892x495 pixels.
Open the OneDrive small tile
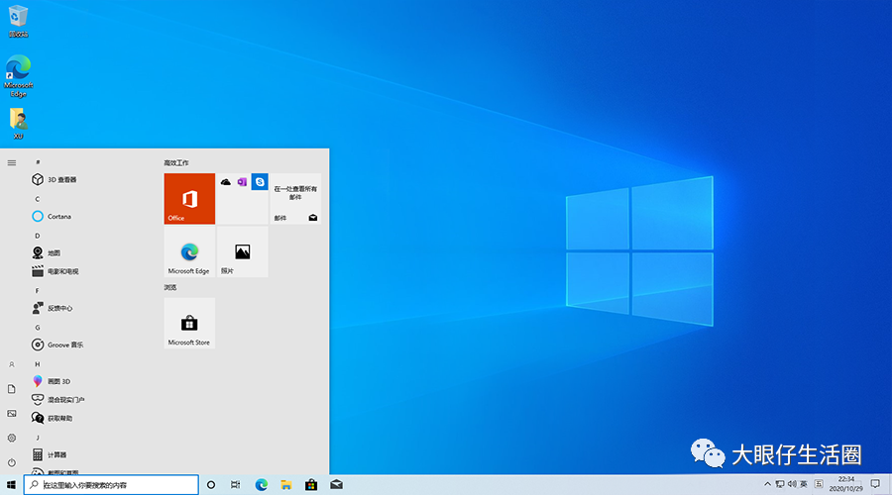click(225, 182)
